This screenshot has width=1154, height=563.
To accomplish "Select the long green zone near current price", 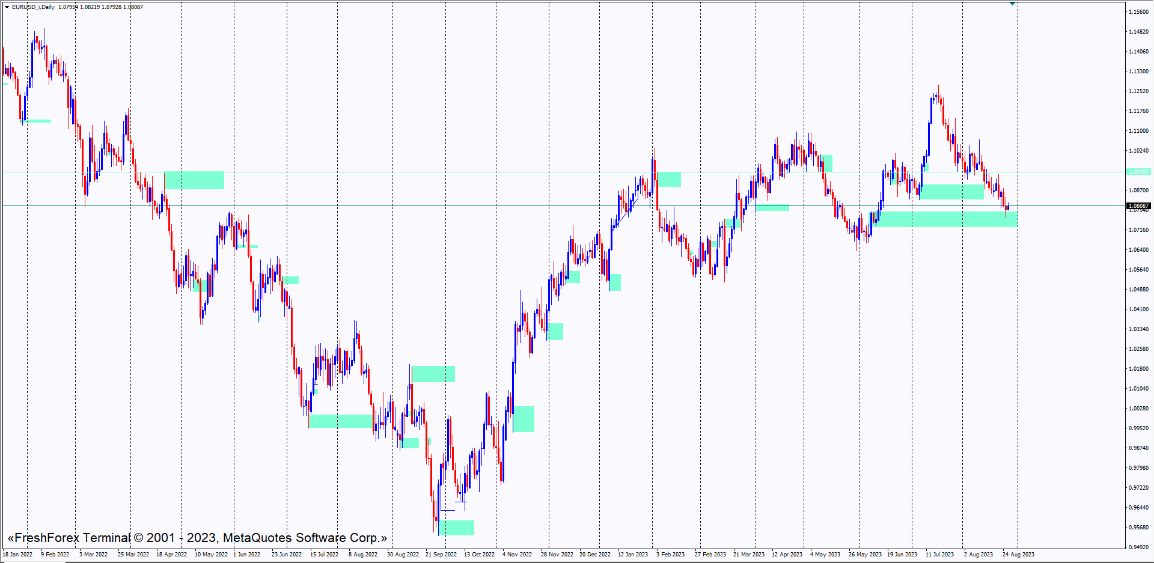I will point(947,219).
